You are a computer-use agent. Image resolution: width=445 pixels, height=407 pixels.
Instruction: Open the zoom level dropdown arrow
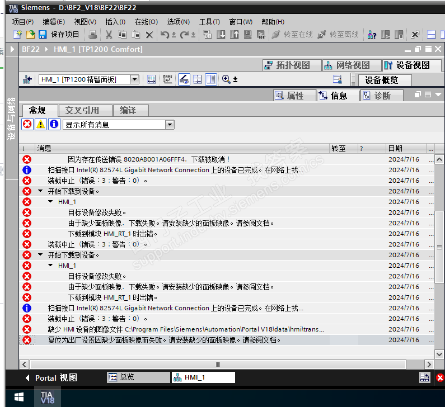click(235, 79)
